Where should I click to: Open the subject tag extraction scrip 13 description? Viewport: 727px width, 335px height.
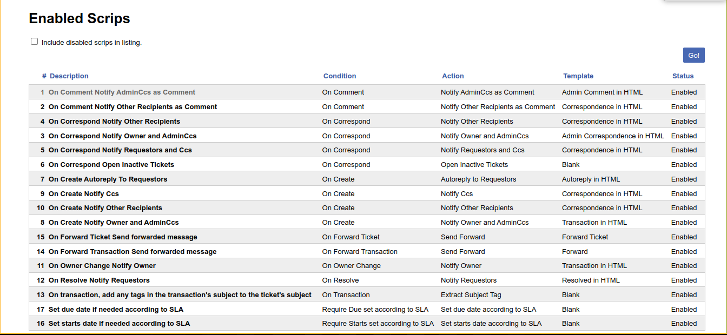pos(180,295)
